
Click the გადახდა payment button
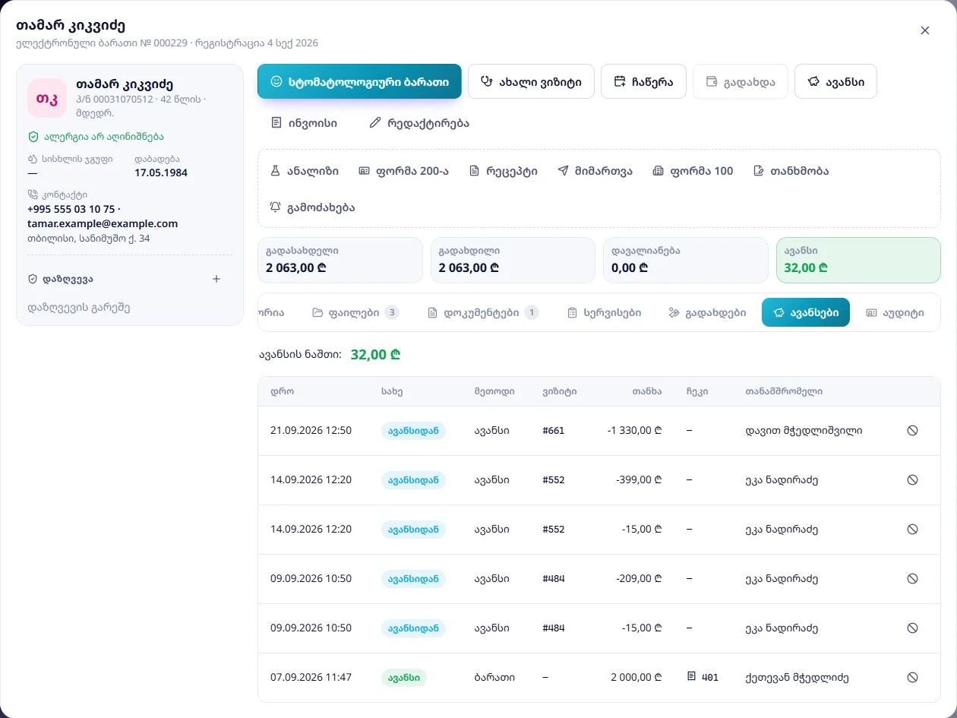(x=741, y=81)
